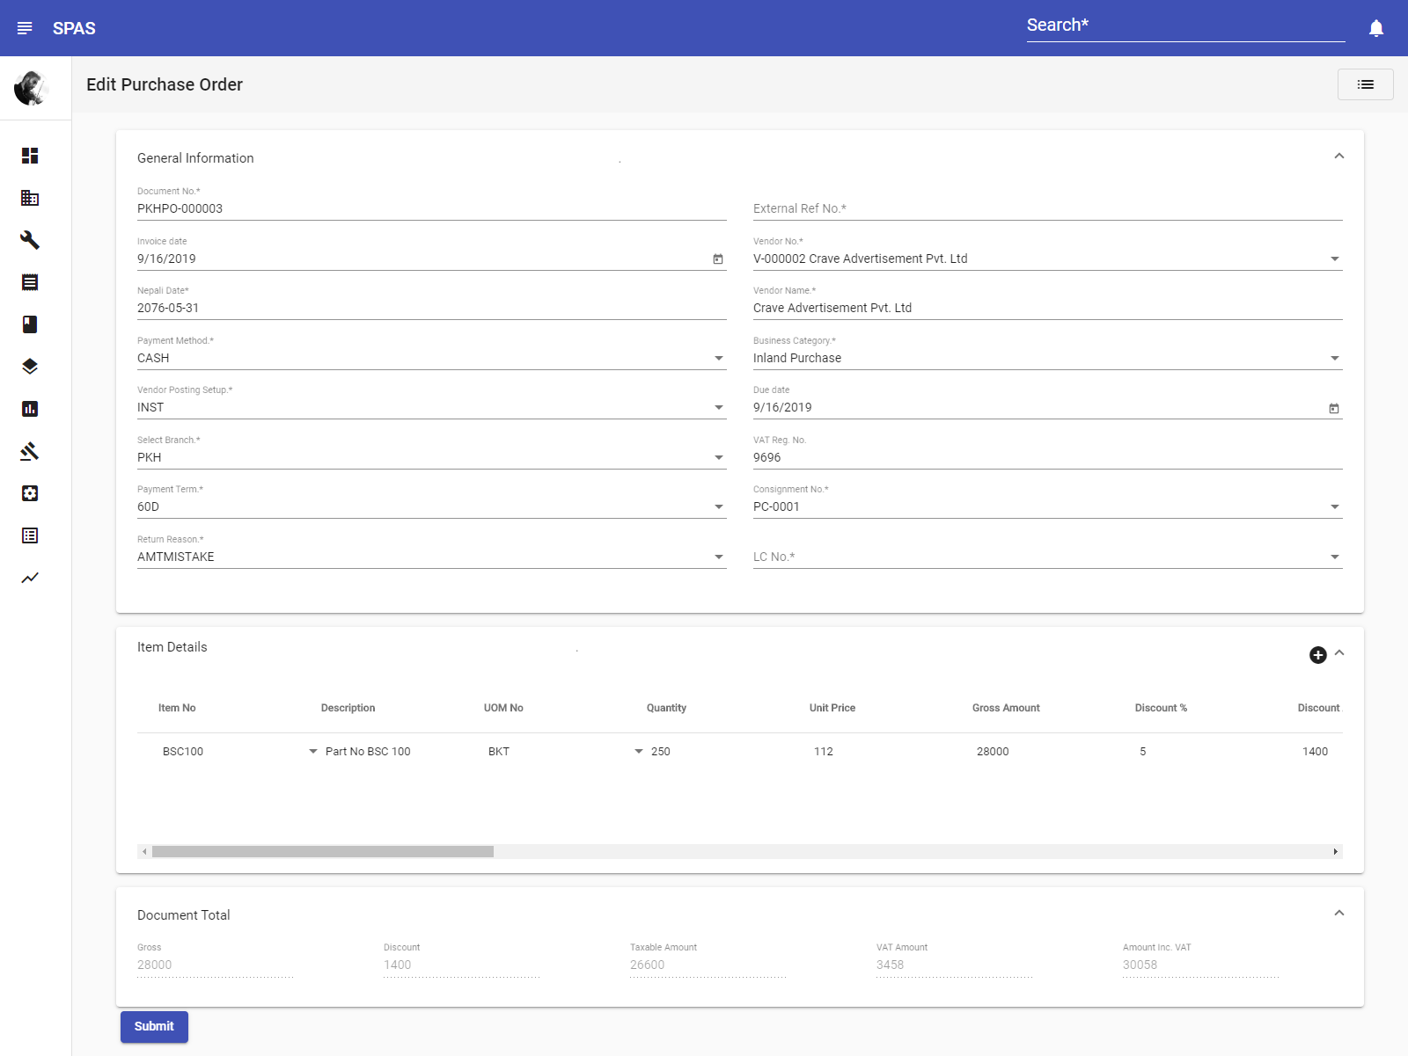This screenshot has width=1408, height=1056.
Task: Collapse the Document Total section
Action: click(1339, 914)
